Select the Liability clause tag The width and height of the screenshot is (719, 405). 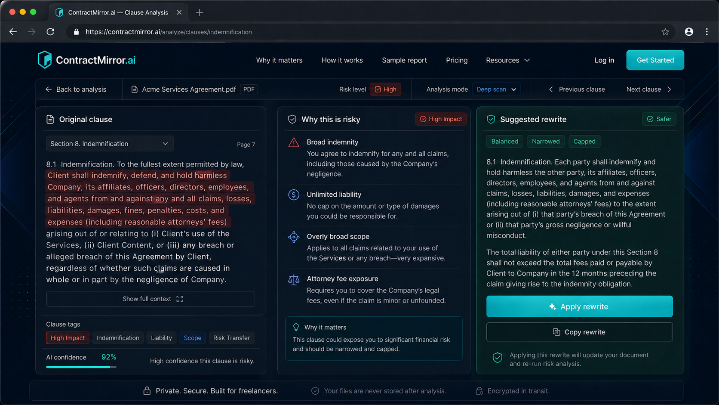pos(161,338)
